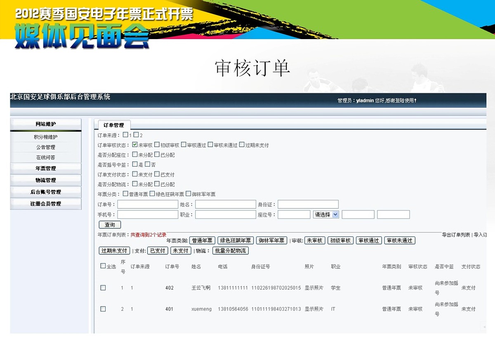This screenshot has width=495, height=342.
Task: Click the 过期未支付 filter button
Action: click(x=114, y=251)
